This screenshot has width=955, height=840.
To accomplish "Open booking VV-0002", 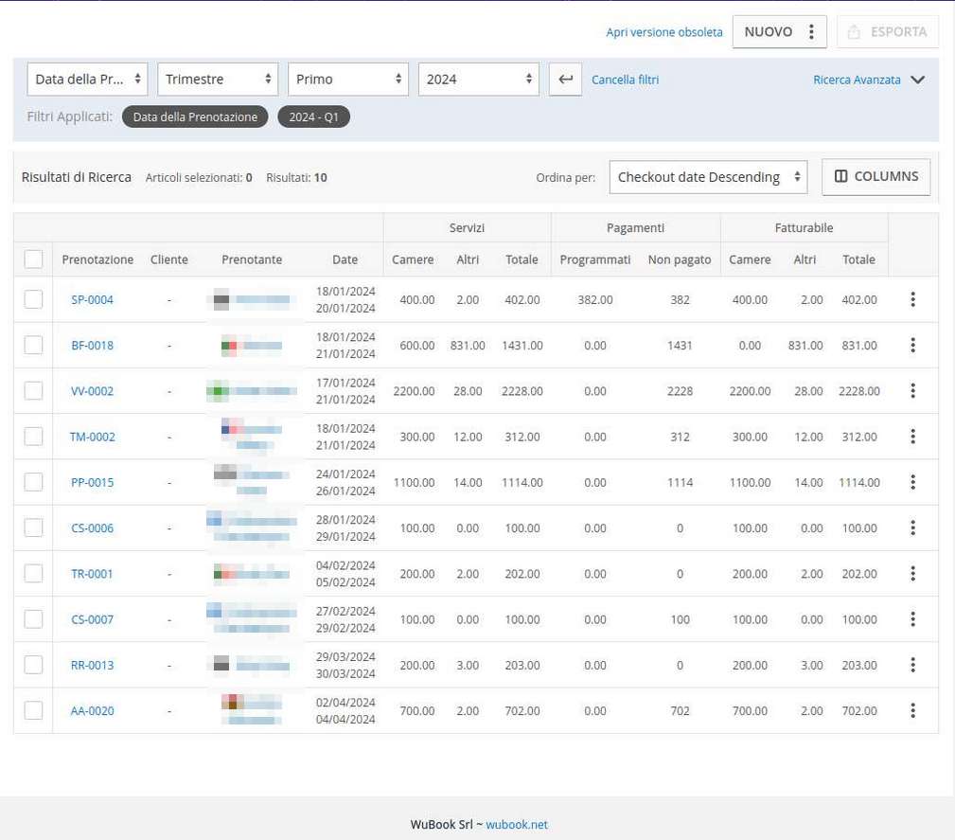I will (x=92, y=391).
